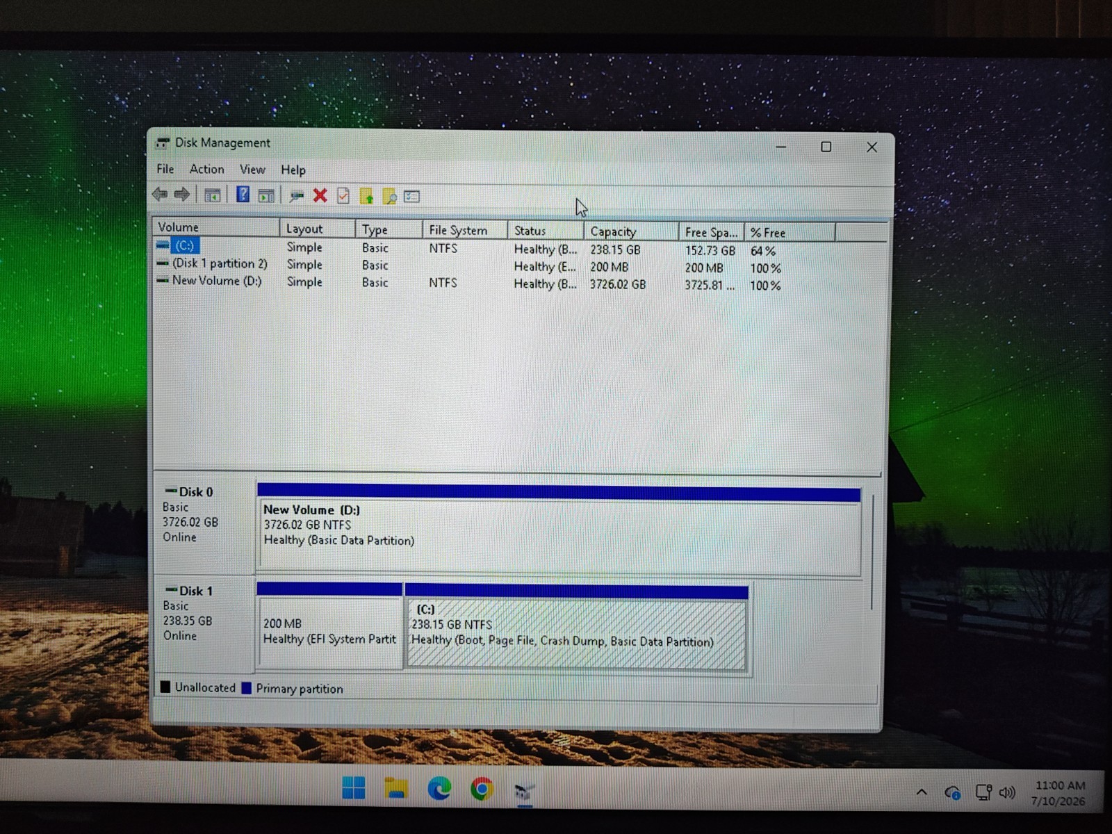Click the 152.73 GB free space cell
Screen dimensions: 1112x834
pyautogui.click(x=710, y=251)
